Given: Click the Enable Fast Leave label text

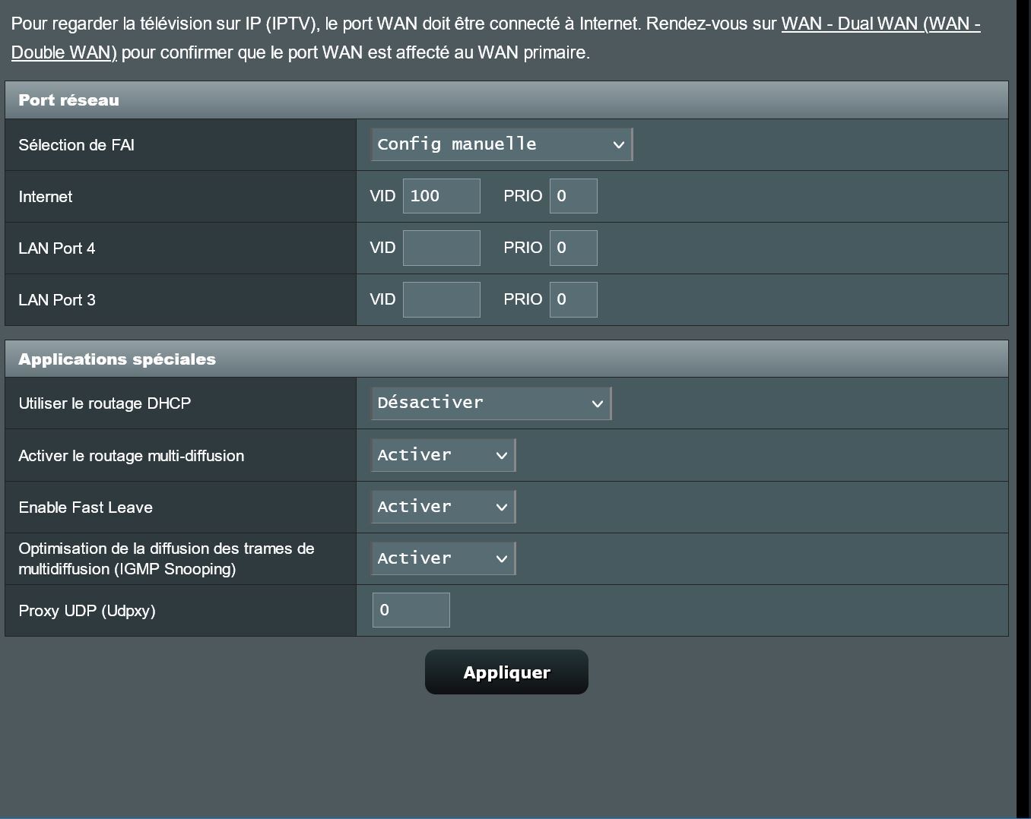Looking at the screenshot, I should 85,508.
